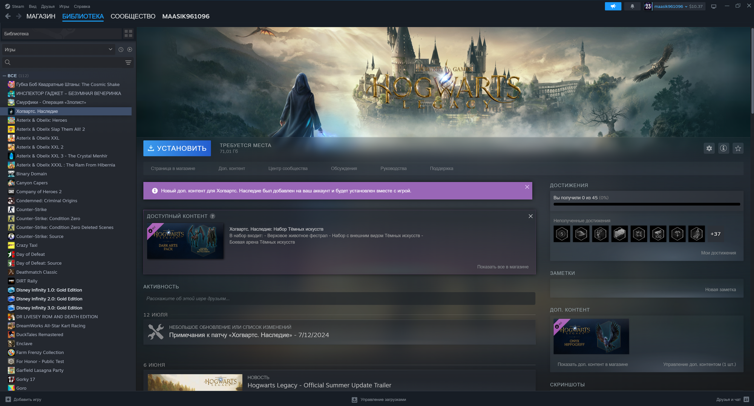Image resolution: width=754 pixels, height=406 pixels.
Task: Click the library search magnifier icon
Action: (8, 62)
